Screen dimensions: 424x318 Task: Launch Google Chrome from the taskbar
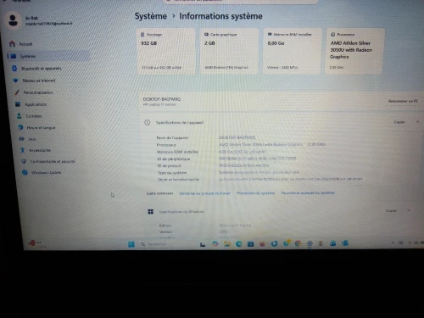point(298,243)
